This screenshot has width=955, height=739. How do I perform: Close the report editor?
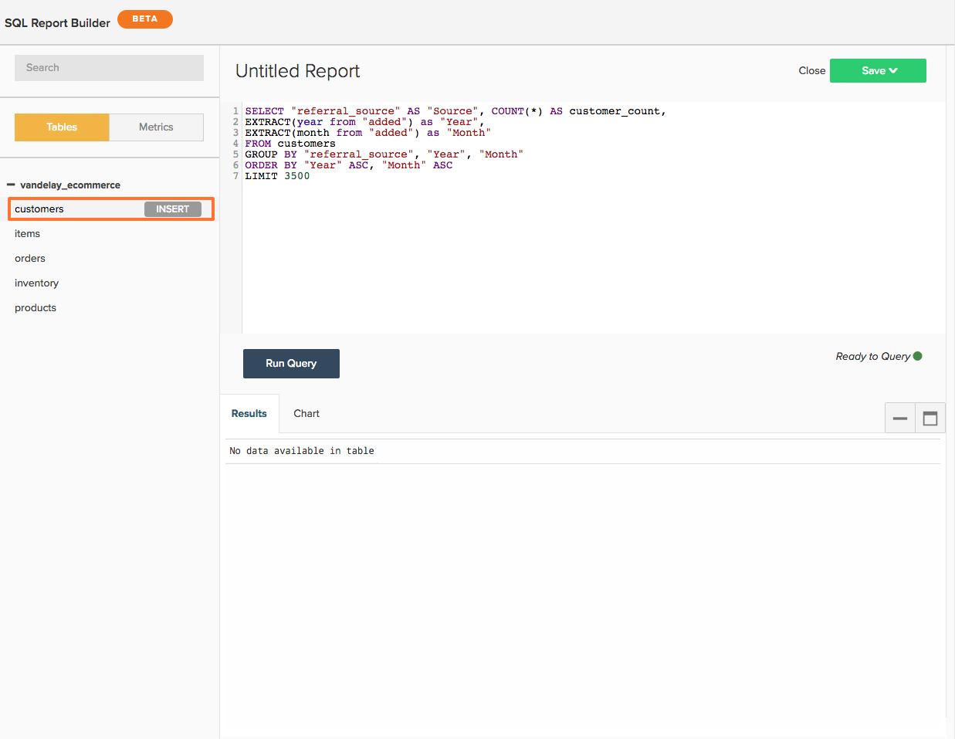pyautogui.click(x=812, y=70)
